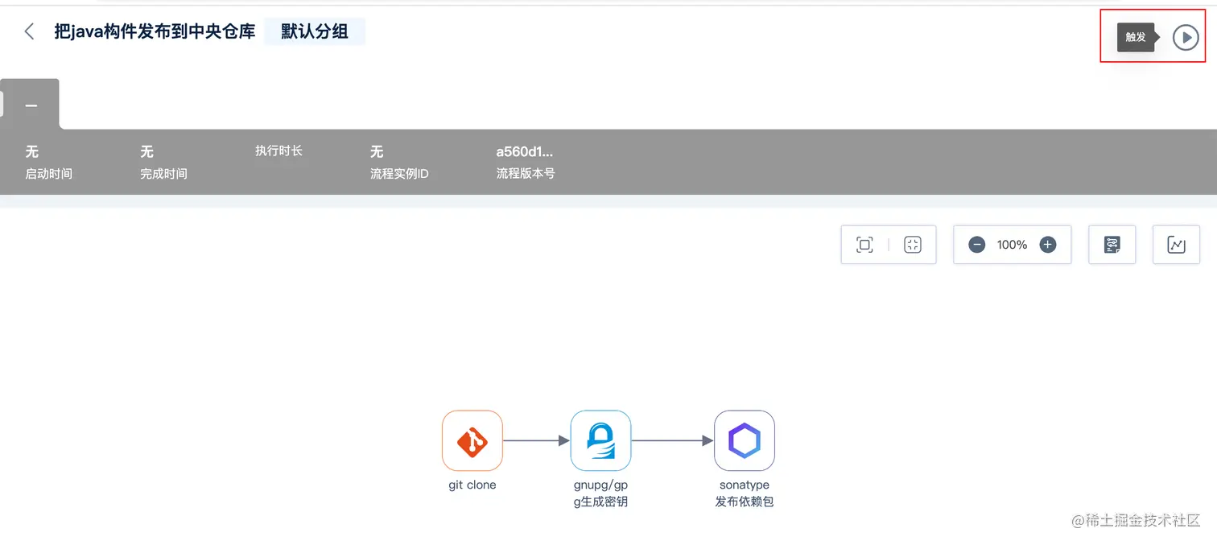Click the fit-to-screen icon in canvas toolbar
Image resolution: width=1217 pixels, height=545 pixels.
(864, 245)
